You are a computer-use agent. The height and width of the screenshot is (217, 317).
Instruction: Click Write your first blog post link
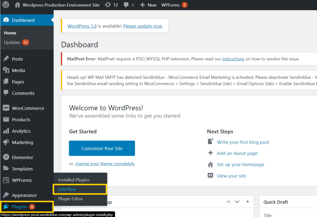point(243,142)
